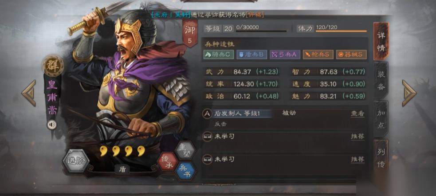Open the 列传 tab

(x=381, y=158)
